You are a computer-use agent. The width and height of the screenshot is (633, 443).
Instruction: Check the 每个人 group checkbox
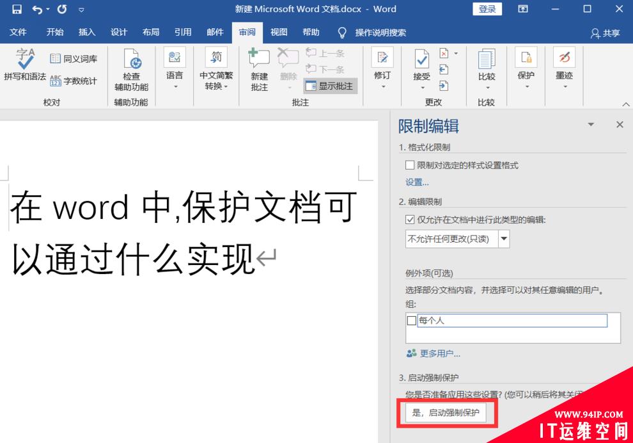(412, 321)
